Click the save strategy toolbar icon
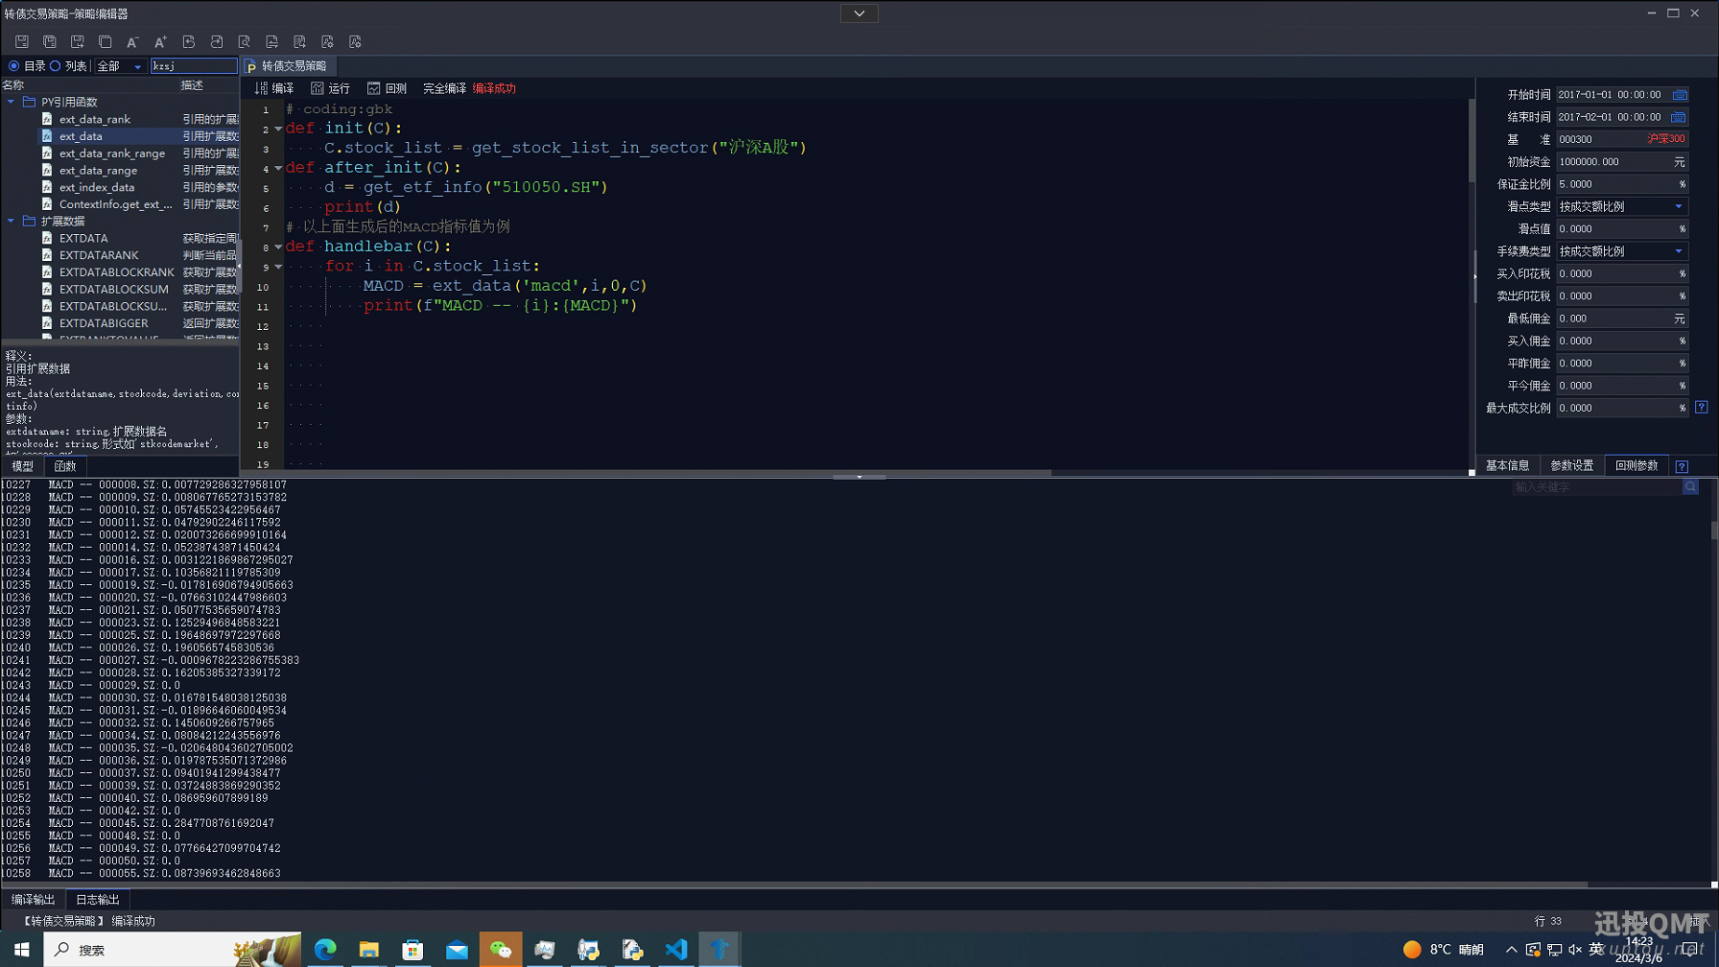 tap(21, 41)
